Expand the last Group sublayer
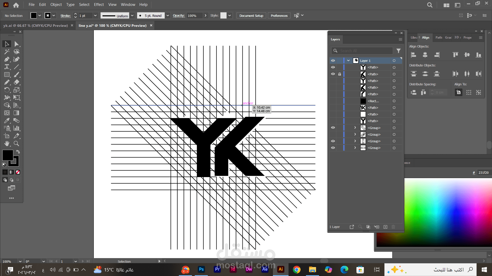Image resolution: width=492 pixels, height=276 pixels. pos(355,148)
